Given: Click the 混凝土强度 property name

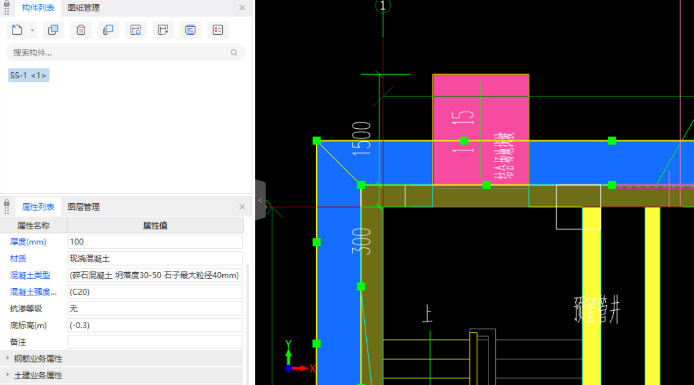Looking at the screenshot, I should point(33,292).
